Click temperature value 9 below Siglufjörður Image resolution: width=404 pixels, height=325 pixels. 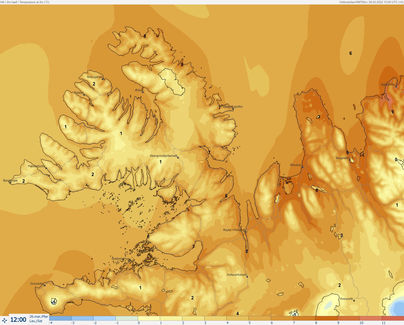(x=393, y=112)
